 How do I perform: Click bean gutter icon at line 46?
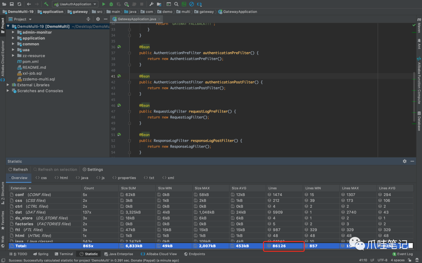tap(119, 105)
